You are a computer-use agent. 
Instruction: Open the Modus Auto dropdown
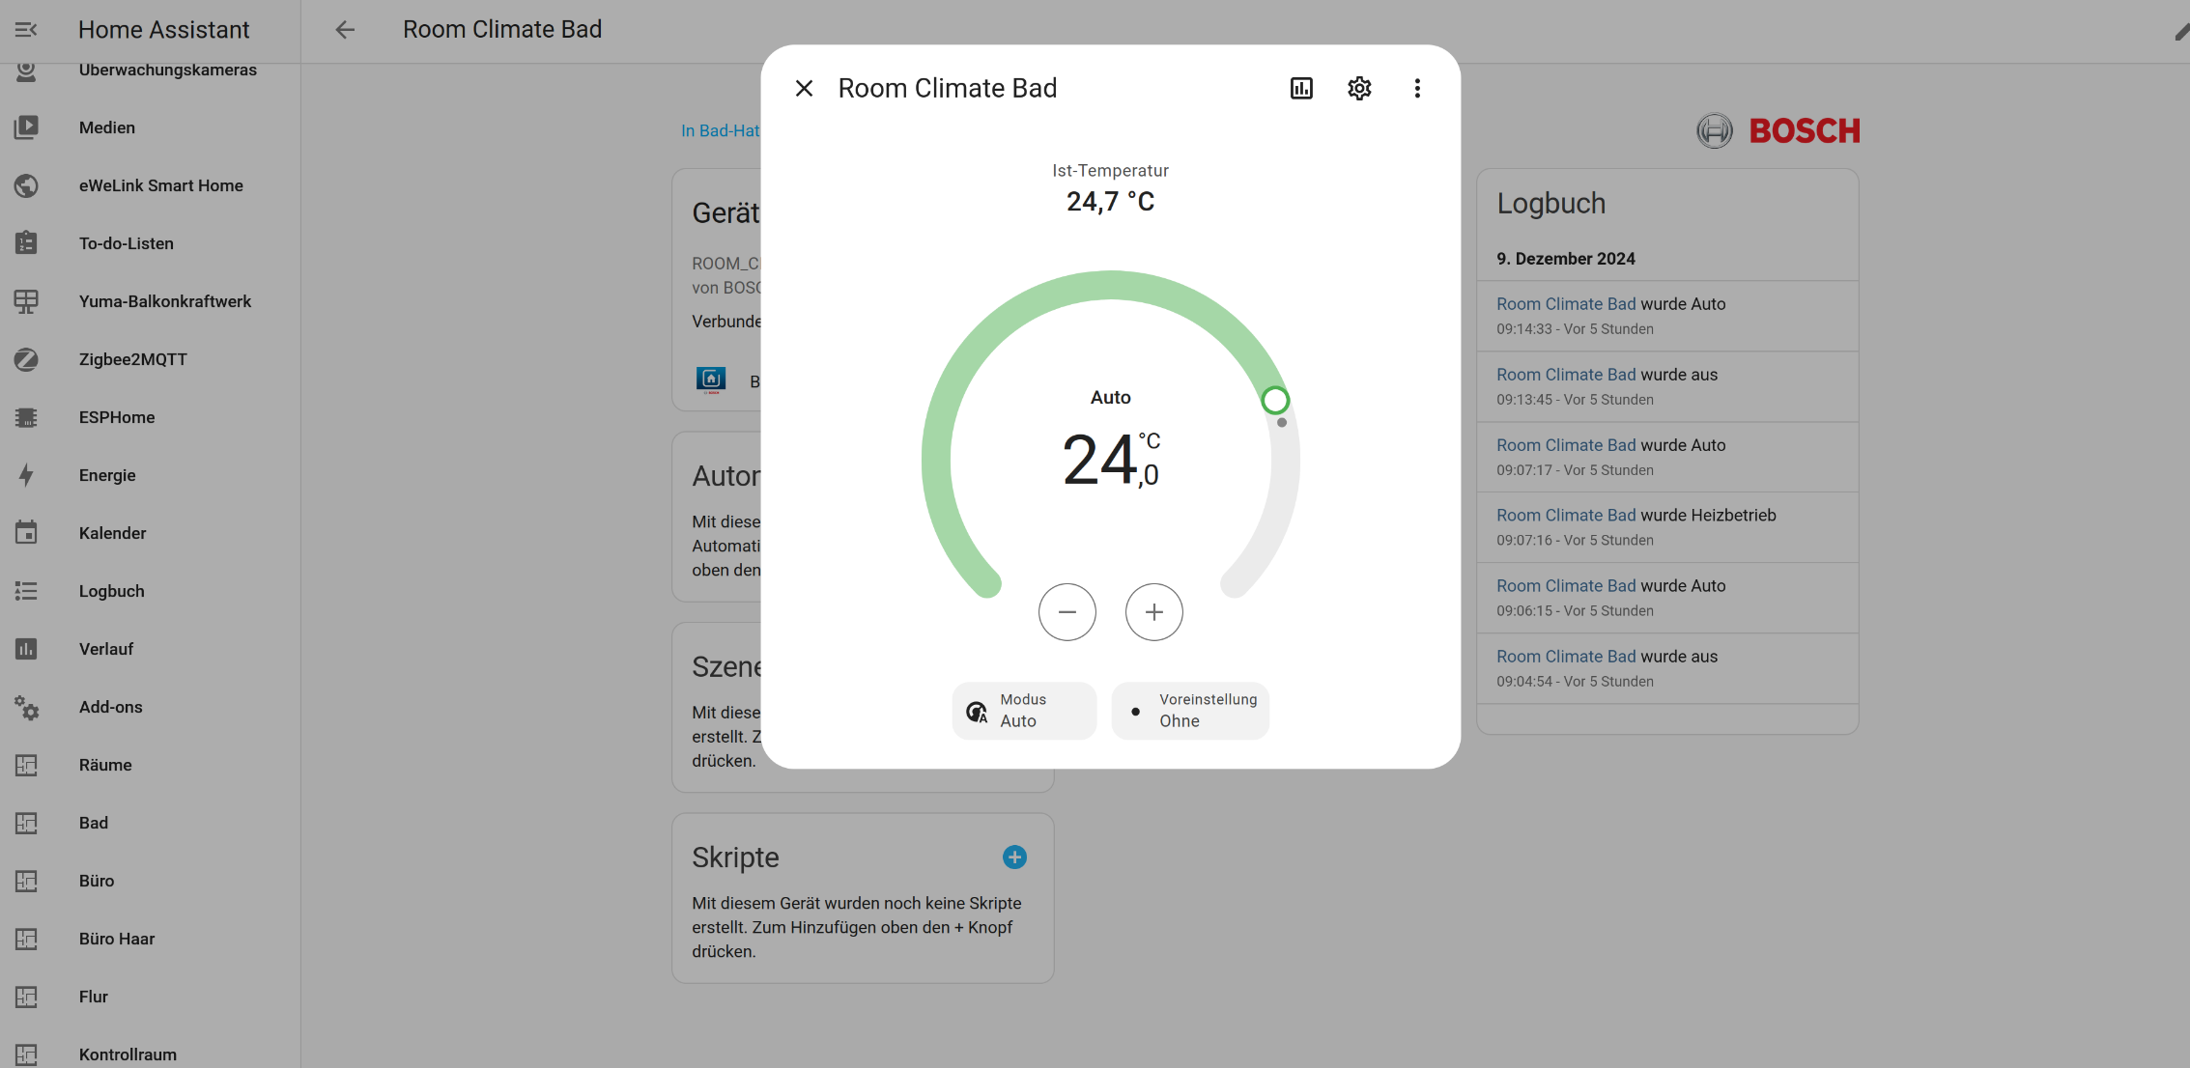(1024, 711)
